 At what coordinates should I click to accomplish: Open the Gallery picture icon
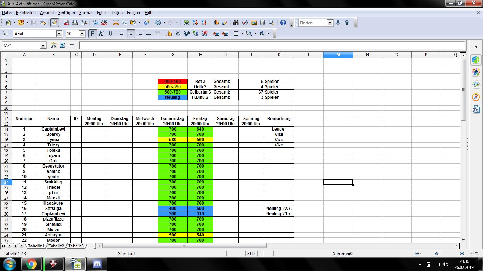click(x=254, y=23)
